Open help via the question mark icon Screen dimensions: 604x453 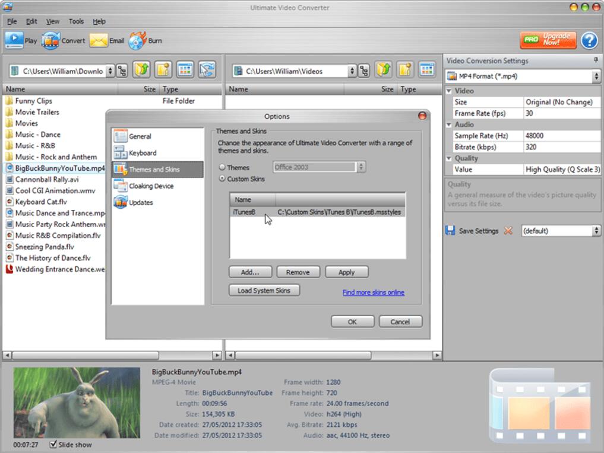(x=589, y=40)
